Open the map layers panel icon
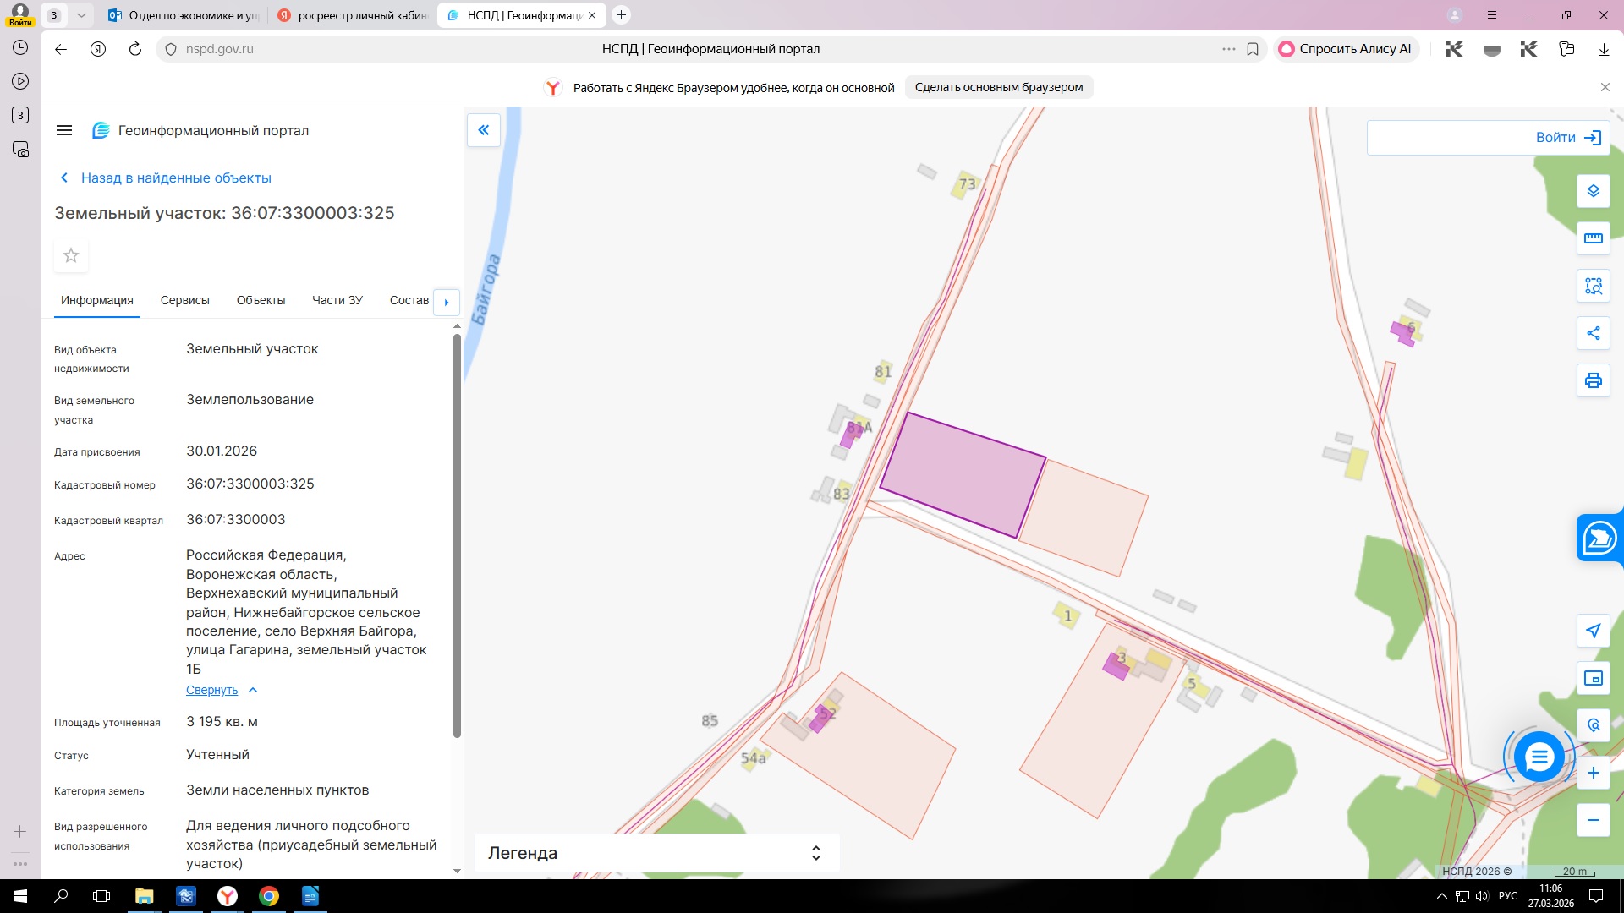1624x913 pixels. 1593,191
